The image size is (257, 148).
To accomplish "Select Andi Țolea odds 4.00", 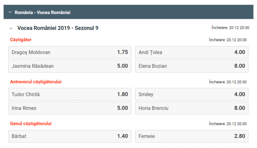I will coord(192,52).
